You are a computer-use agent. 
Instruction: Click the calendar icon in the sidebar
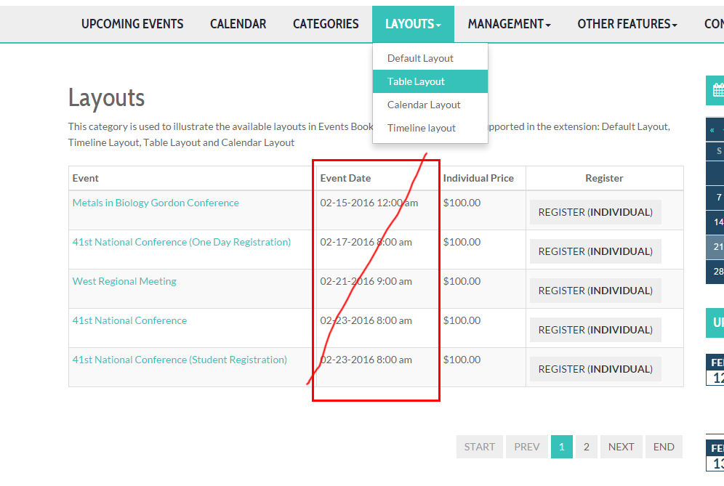click(x=717, y=91)
